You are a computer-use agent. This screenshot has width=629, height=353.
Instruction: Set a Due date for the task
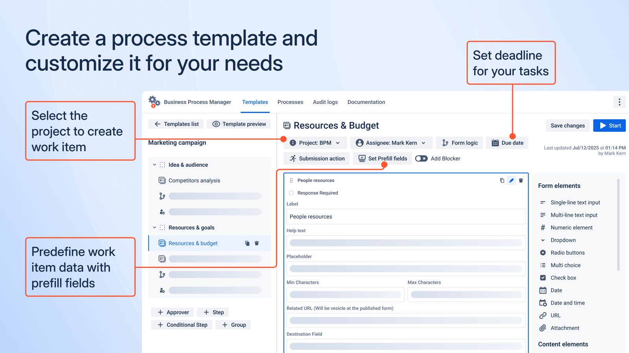pos(507,143)
